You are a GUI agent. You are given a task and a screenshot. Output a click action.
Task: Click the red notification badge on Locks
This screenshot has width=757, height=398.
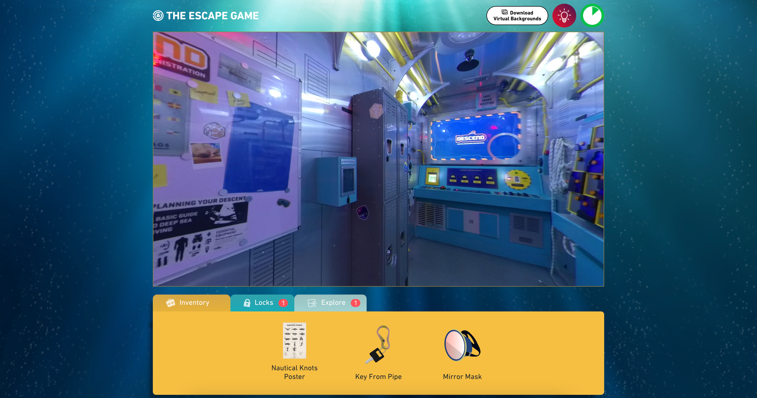pos(283,303)
